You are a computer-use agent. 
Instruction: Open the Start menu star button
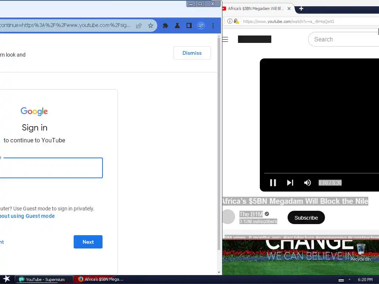tap(7, 279)
